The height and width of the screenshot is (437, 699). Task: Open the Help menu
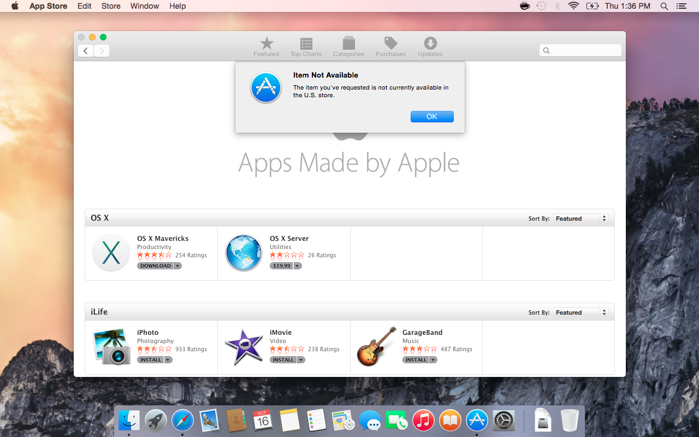point(177,6)
